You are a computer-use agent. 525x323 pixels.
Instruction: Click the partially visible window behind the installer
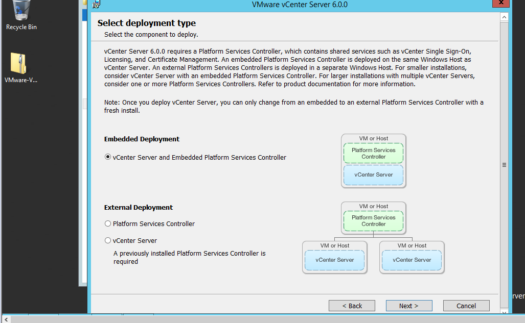(85, 153)
